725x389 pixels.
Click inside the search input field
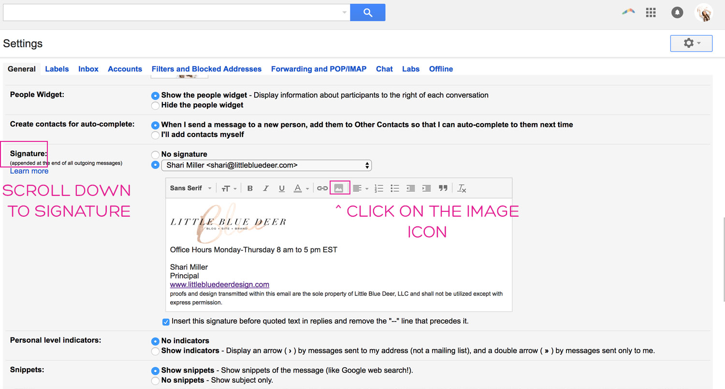(169, 12)
